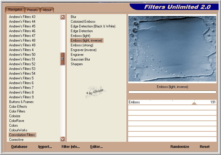Open the ColourWorks category

pyautogui.click(x=18, y=130)
